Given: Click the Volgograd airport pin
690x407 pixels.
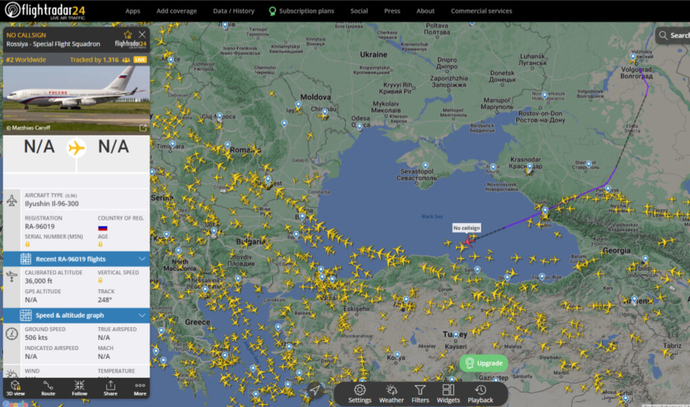Looking at the screenshot, I should click(x=633, y=56).
